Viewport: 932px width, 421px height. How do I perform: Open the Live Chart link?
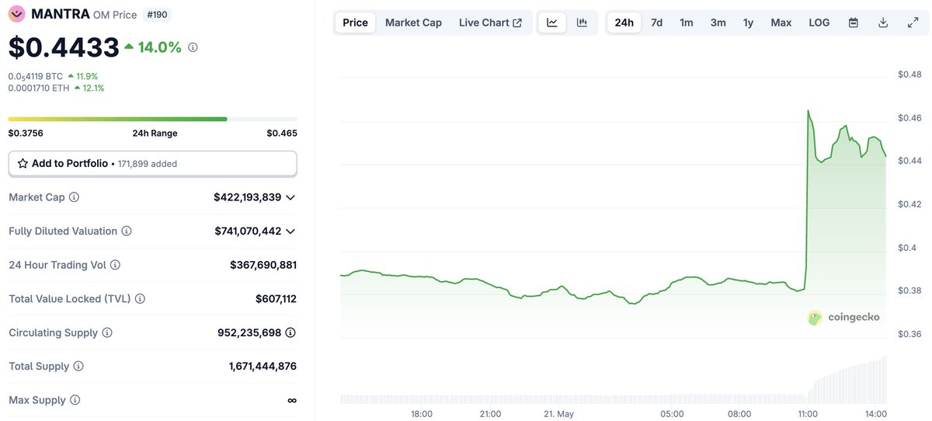(x=490, y=23)
